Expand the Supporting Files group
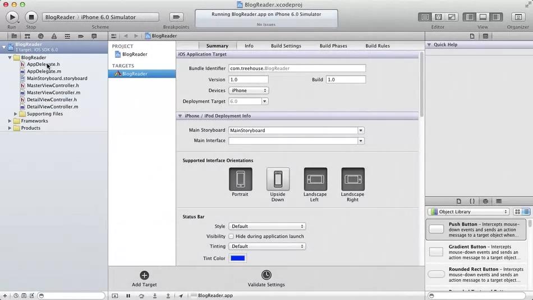This screenshot has height=300, width=533. point(16,113)
